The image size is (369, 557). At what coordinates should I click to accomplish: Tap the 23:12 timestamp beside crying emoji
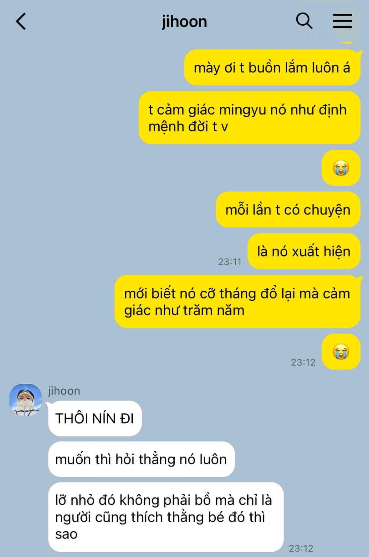tap(303, 362)
